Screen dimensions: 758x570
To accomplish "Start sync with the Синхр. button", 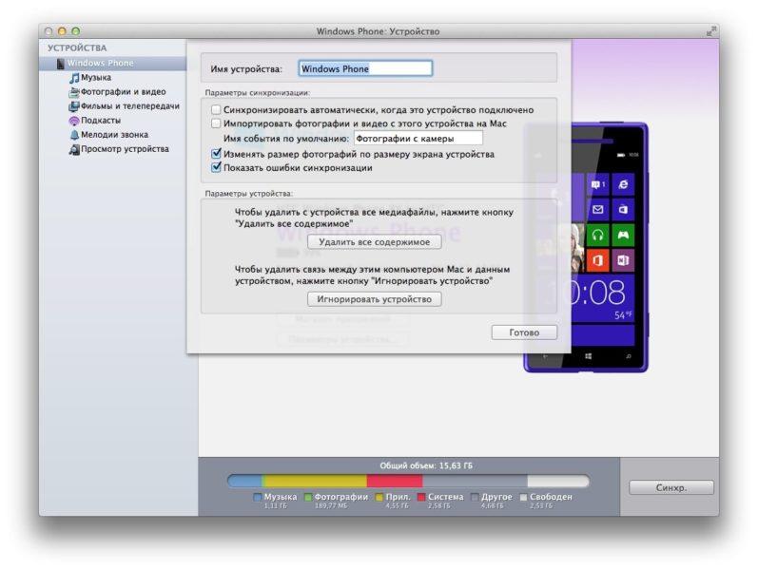I will 671,487.
